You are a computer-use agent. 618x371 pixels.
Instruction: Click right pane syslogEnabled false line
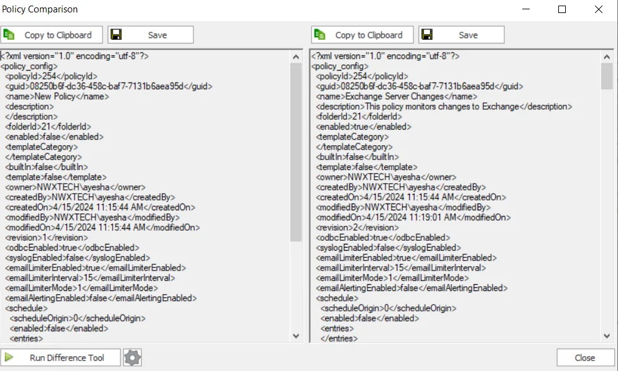coord(389,248)
